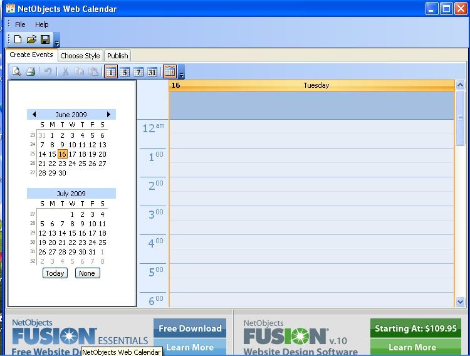
Task: Open a calendar with the folder icon
Action: tap(31, 39)
